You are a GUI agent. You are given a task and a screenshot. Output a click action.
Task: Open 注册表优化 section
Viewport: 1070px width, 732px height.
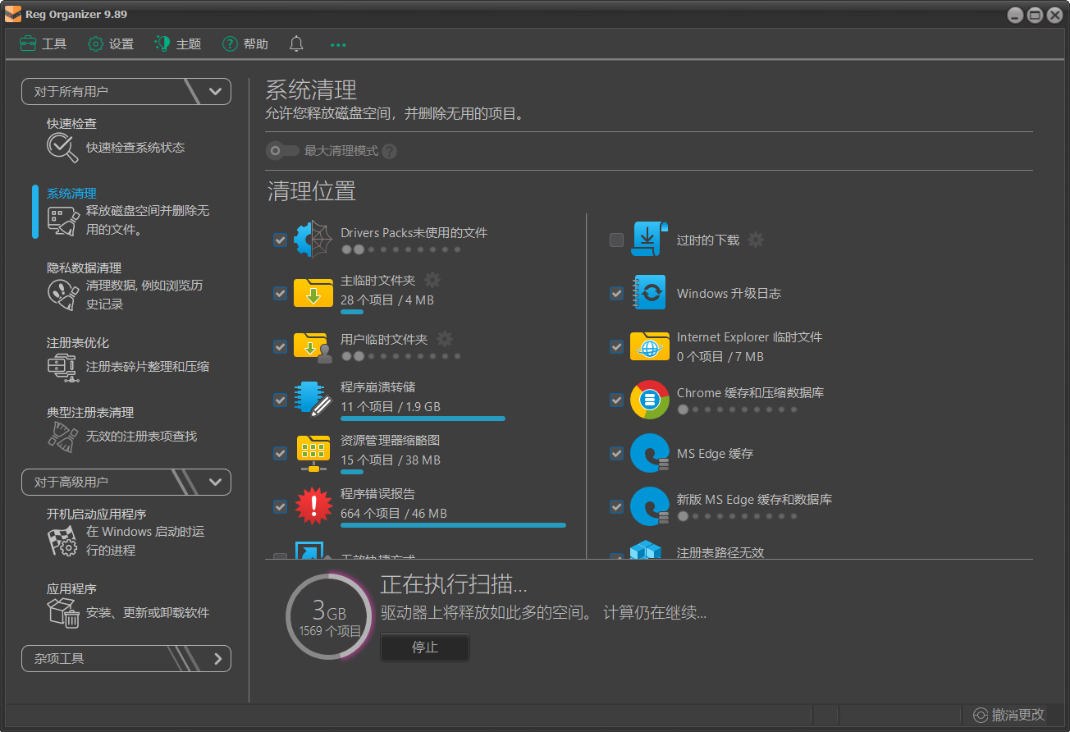coord(78,342)
